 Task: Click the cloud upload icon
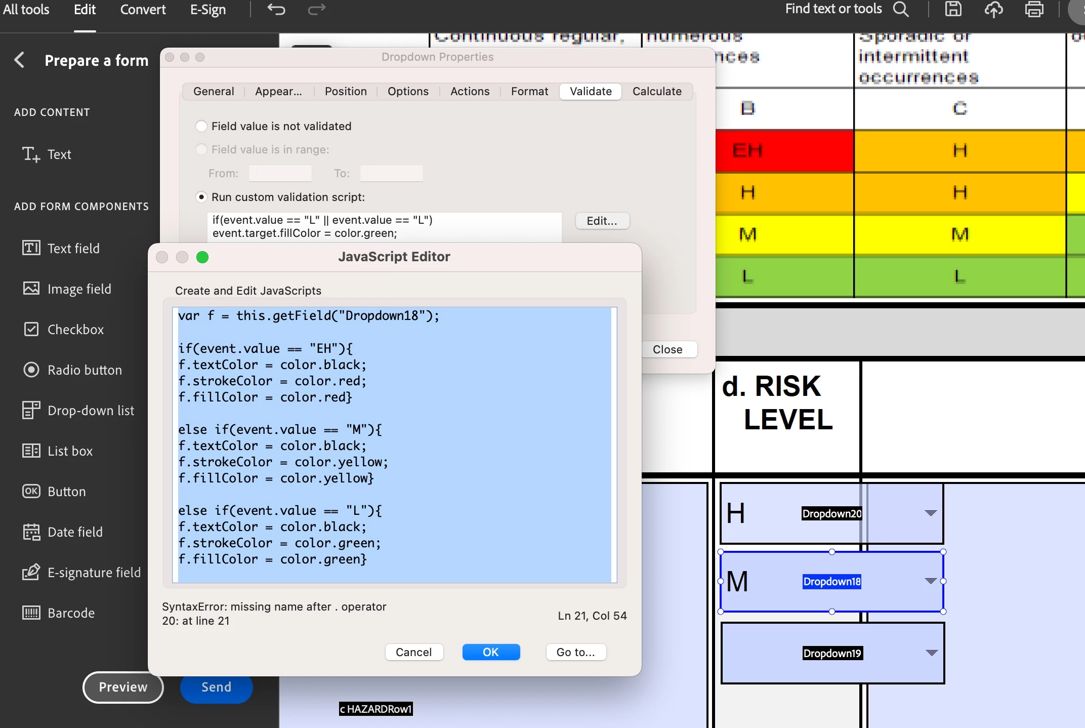tap(993, 10)
